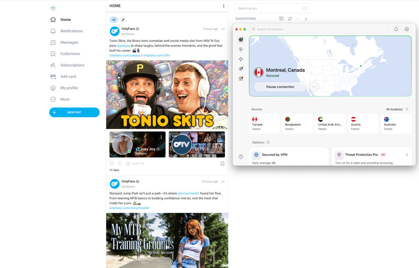Image resolution: width=419 pixels, height=268 pixels.
Task: Click the comment icon on Tonio Skits post
Action: (x=120, y=164)
